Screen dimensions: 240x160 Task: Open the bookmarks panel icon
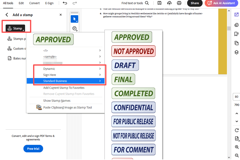point(237,34)
